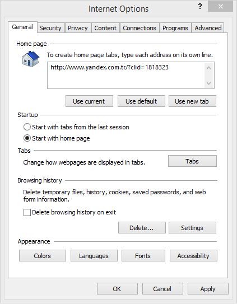Viewport: 237px width, 304px height.
Task: Click the Delete... browsing history button
Action: [142, 228]
